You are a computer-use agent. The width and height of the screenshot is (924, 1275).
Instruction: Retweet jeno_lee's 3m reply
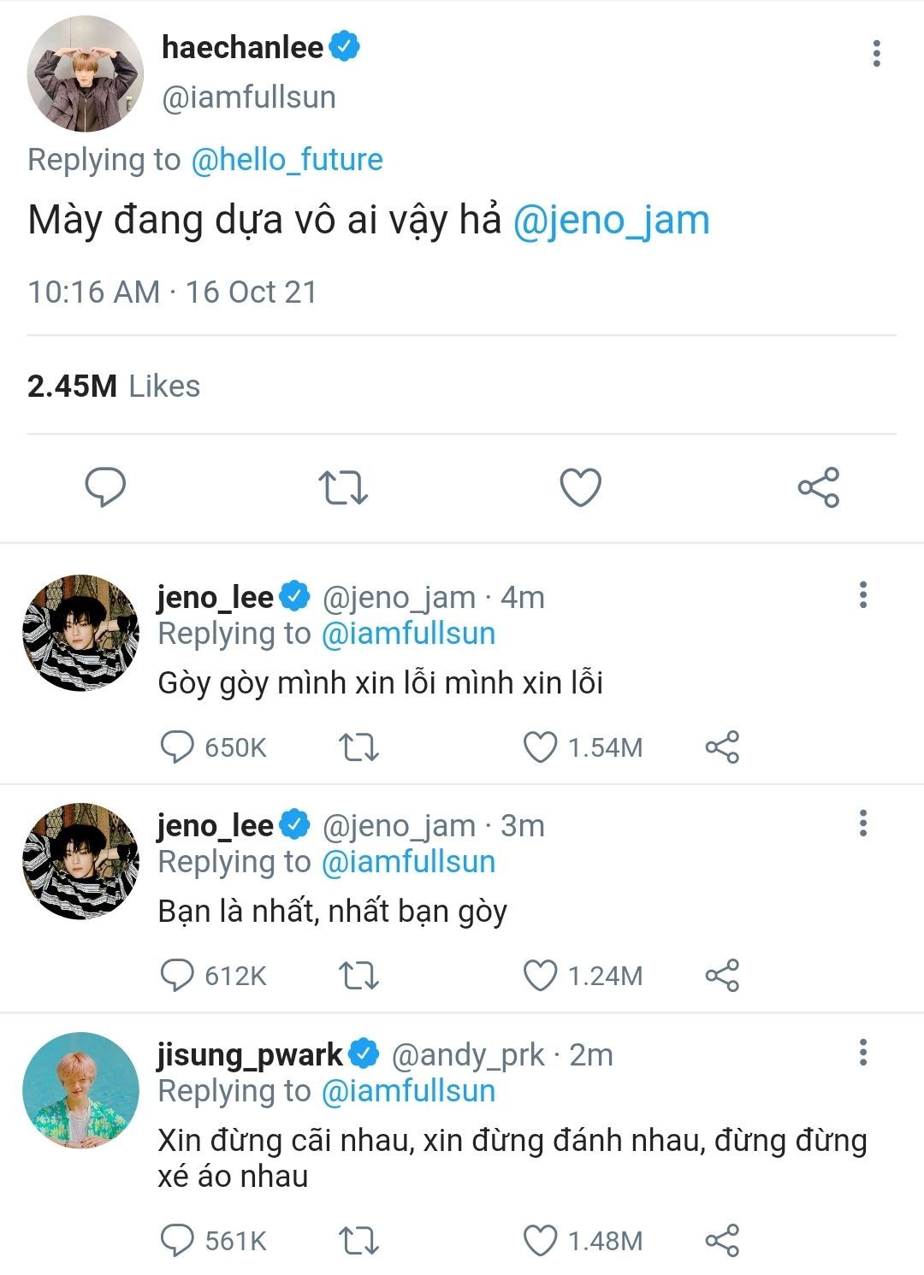358,976
